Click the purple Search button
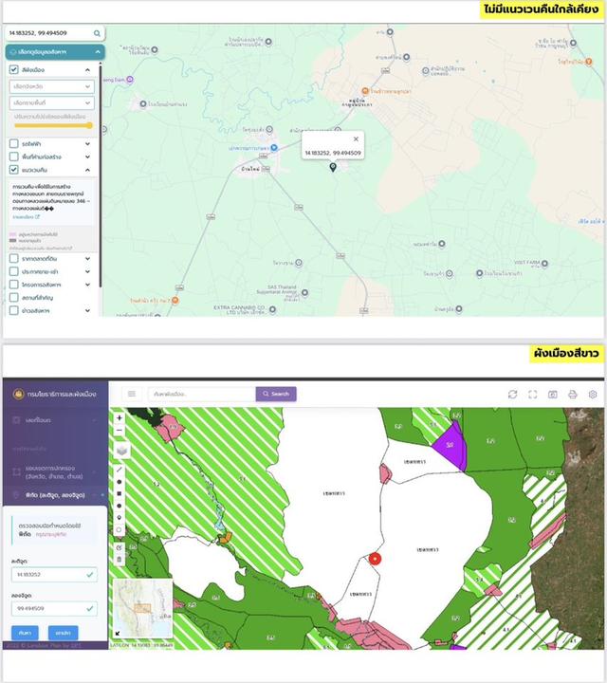The width and height of the screenshot is (607, 683). (275, 394)
